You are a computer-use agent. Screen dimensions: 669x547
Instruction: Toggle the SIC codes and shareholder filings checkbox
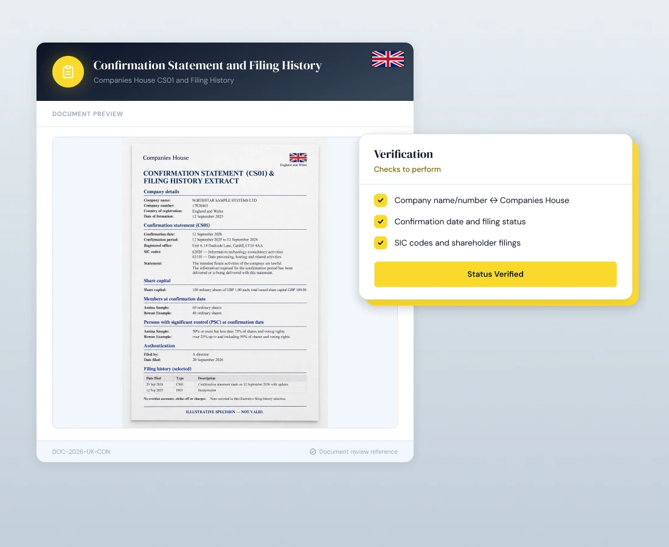click(381, 243)
